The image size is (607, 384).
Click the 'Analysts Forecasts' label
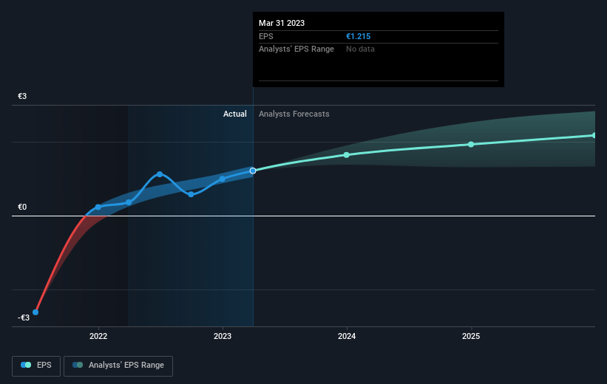(x=294, y=114)
